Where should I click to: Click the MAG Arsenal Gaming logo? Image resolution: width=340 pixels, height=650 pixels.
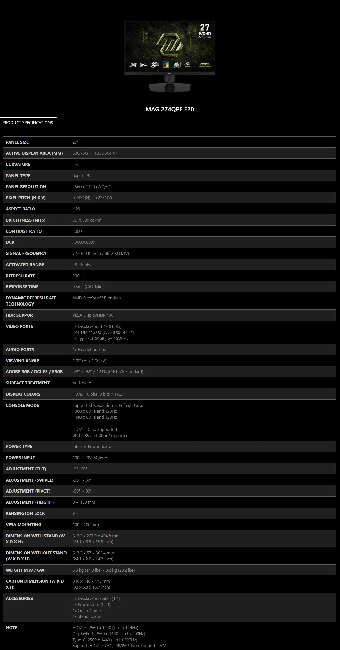pos(205,65)
